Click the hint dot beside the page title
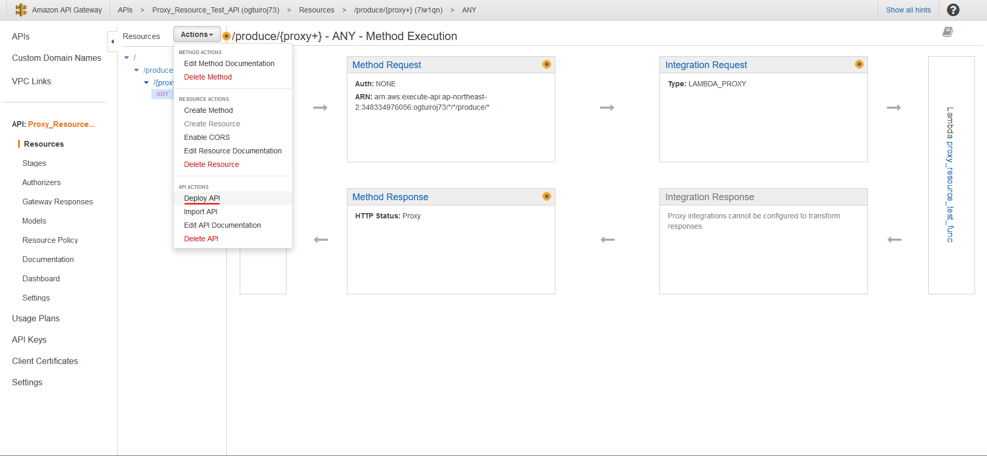The width and height of the screenshot is (987, 456). pyautogui.click(x=226, y=36)
